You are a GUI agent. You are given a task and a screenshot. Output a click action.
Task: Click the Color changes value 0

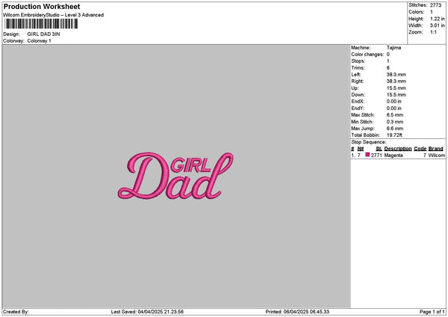pyautogui.click(x=388, y=55)
